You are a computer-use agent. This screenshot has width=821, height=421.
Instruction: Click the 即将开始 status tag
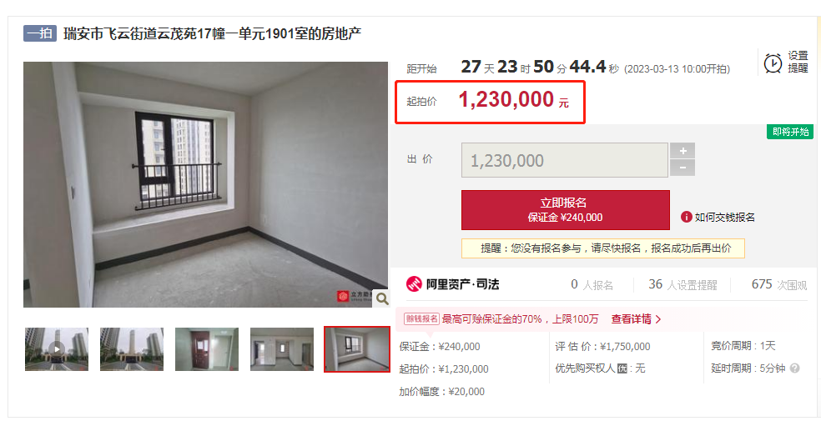(x=790, y=132)
